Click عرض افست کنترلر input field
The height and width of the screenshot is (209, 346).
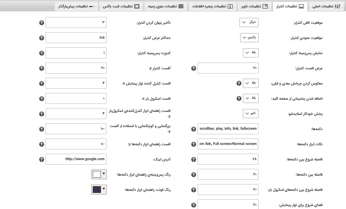(x=228, y=68)
